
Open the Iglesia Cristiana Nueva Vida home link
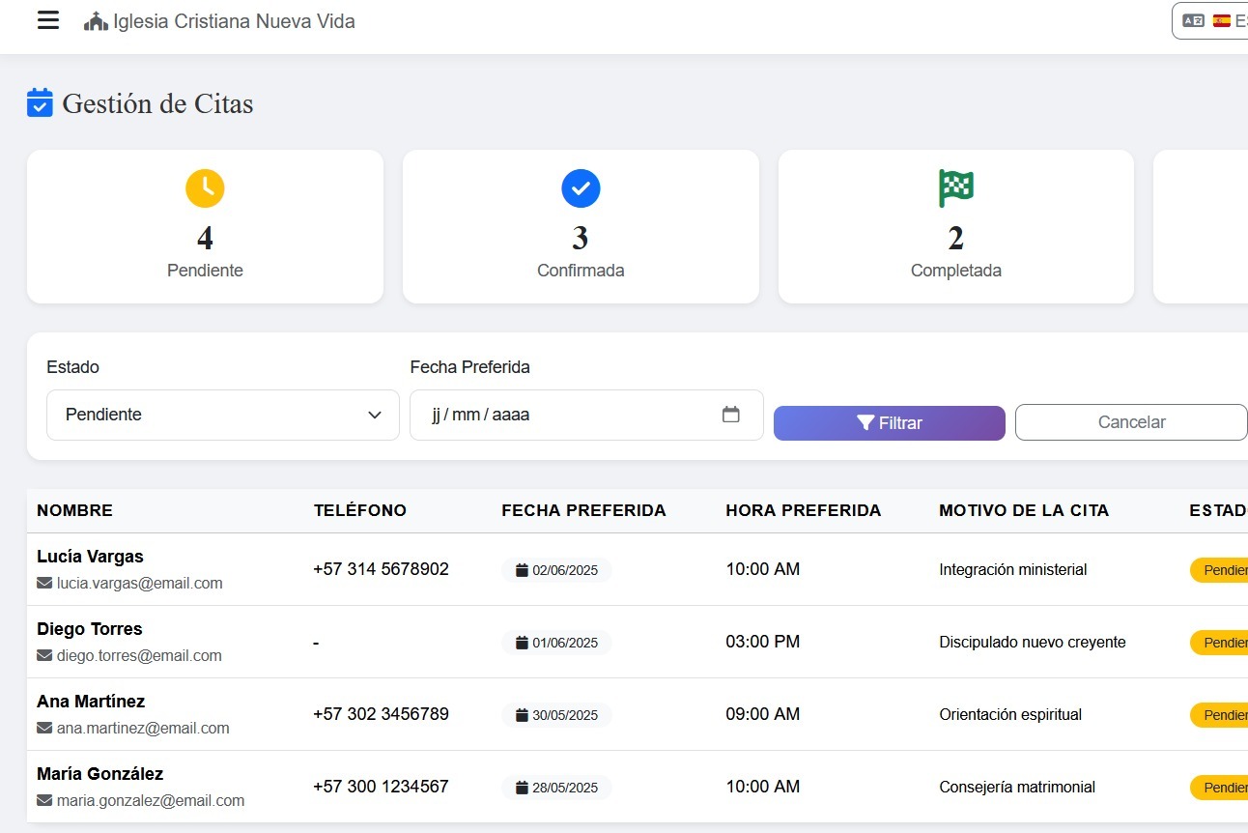click(219, 21)
